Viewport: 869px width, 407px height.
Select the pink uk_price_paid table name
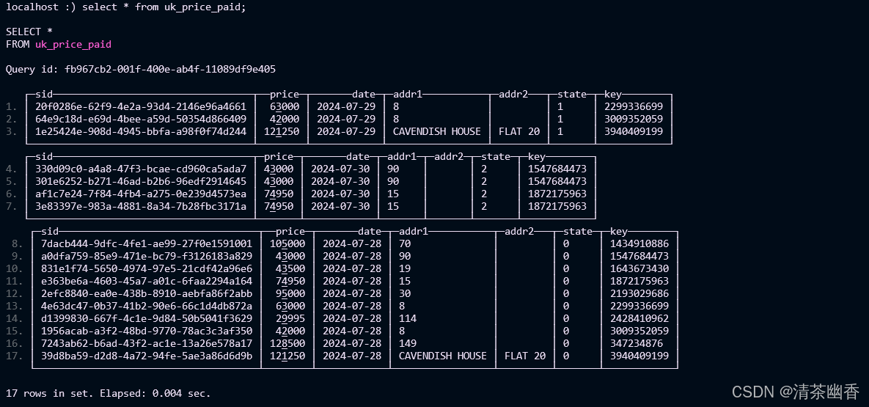(73, 44)
